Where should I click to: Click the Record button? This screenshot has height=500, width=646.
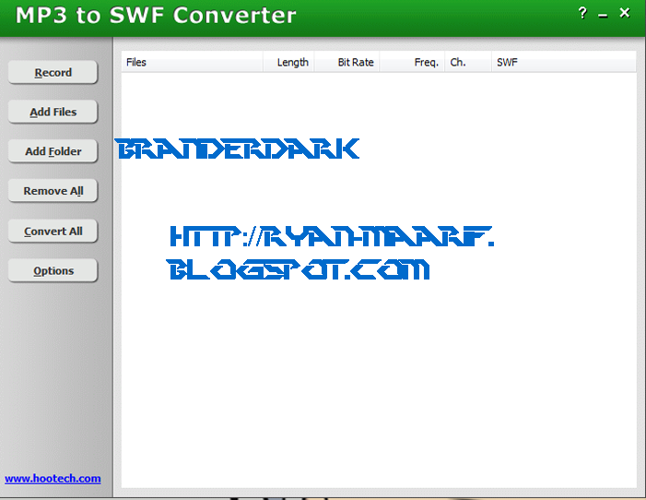pos(53,73)
